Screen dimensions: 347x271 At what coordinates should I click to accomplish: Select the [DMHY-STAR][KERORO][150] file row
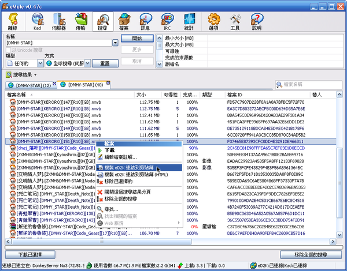171,135
